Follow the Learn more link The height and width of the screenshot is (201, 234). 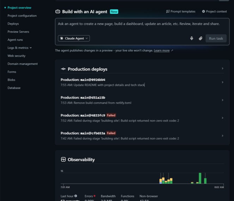pyautogui.click(x=162, y=51)
